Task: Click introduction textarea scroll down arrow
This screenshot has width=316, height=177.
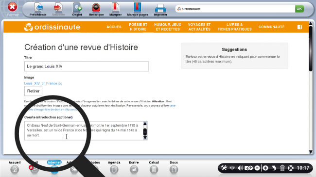Action: (x=145, y=138)
